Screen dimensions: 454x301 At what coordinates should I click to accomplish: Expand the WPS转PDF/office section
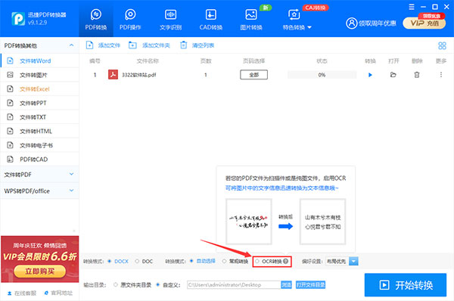(x=39, y=191)
